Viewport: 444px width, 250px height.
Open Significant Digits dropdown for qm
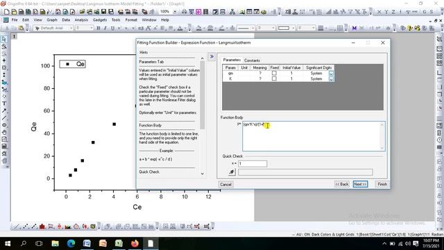[x=331, y=73]
